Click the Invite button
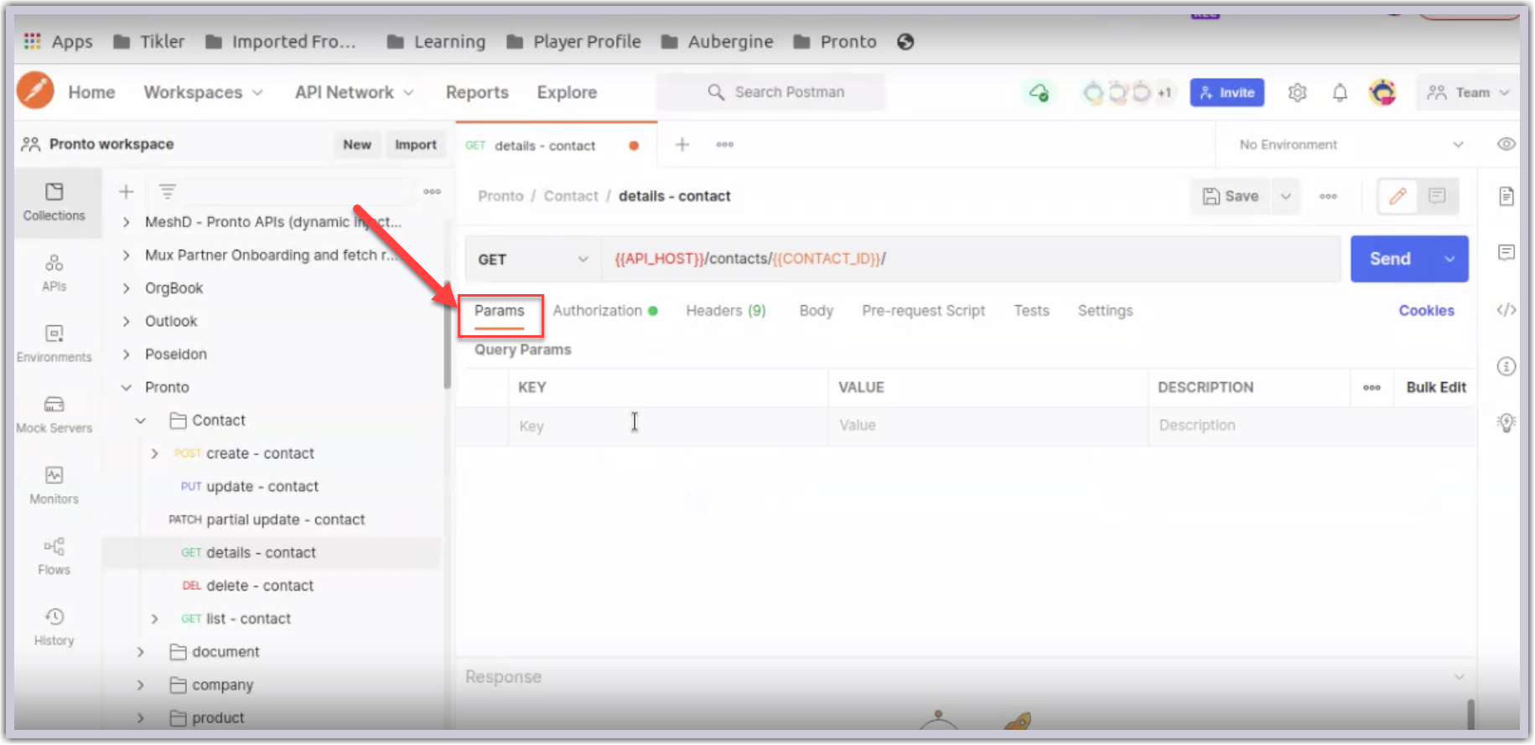The image size is (1535, 745). click(x=1226, y=92)
